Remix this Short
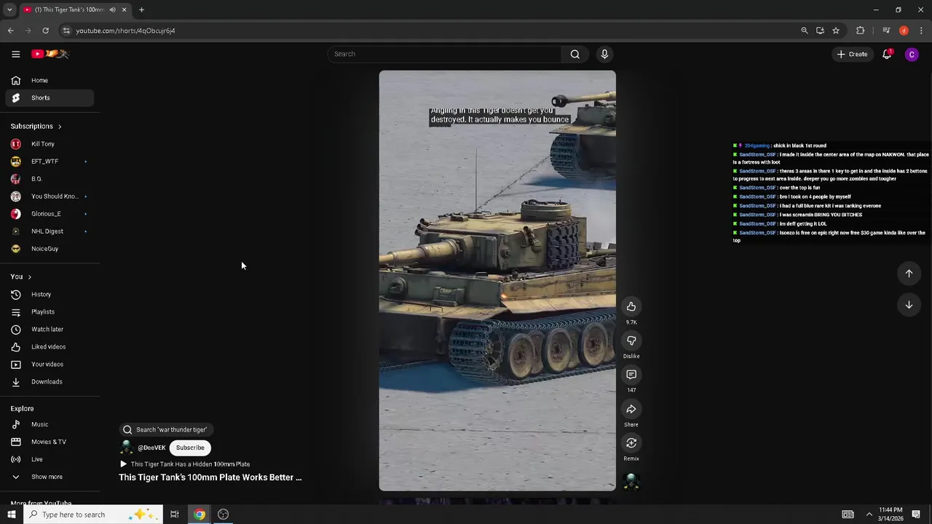Image resolution: width=932 pixels, height=524 pixels. (x=631, y=443)
